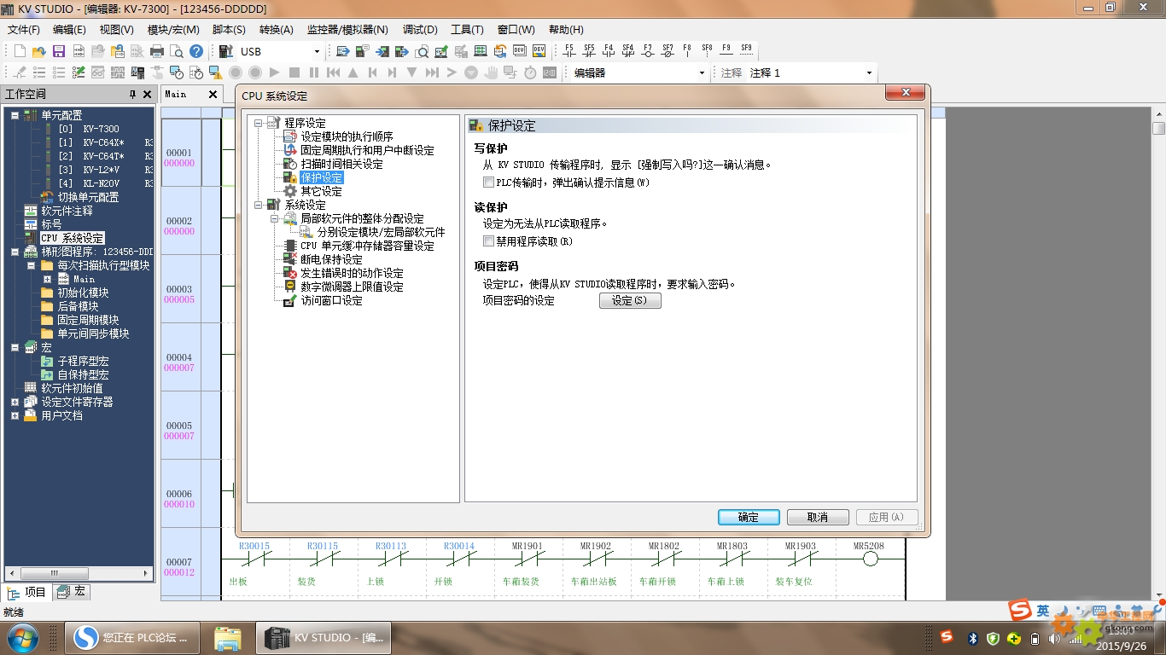Select 设定模块的执行顺序 in dialog tree
The width and height of the screenshot is (1166, 655).
point(347,136)
